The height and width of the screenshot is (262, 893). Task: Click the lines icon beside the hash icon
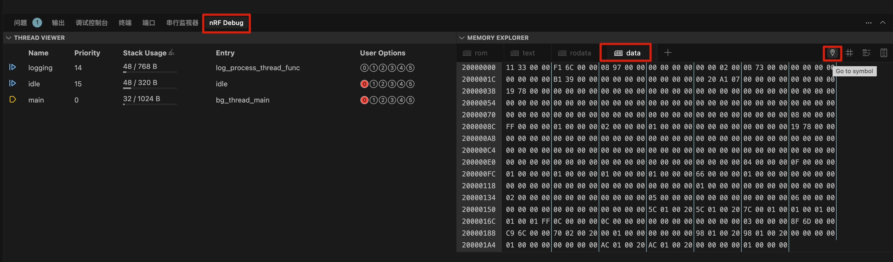point(866,53)
